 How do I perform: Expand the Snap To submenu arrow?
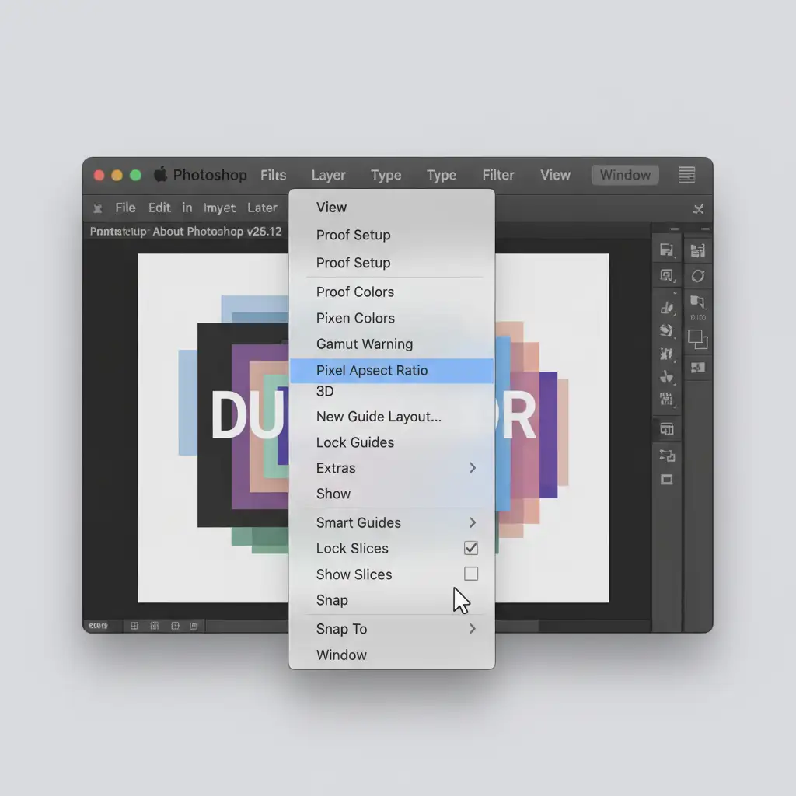point(472,629)
